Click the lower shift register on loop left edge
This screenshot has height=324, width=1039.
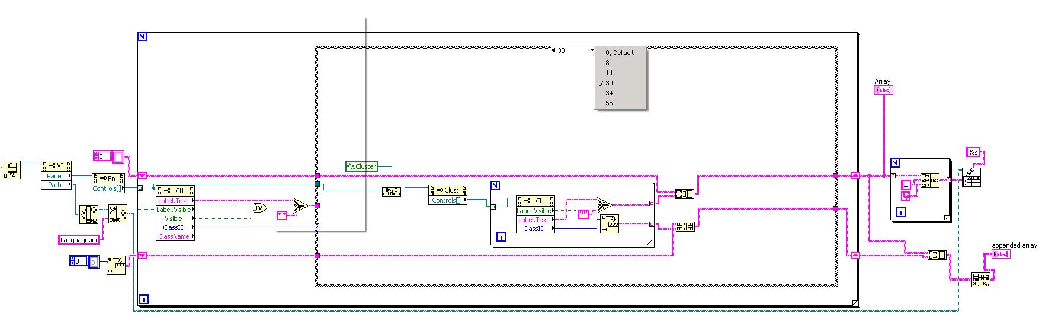coord(142,255)
